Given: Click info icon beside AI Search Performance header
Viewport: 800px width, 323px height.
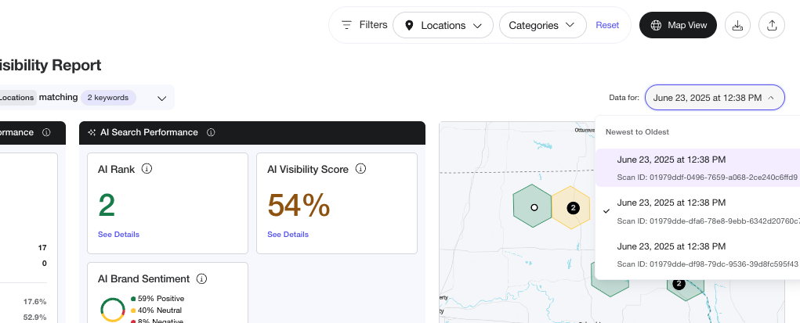Looking at the screenshot, I should coord(211,133).
